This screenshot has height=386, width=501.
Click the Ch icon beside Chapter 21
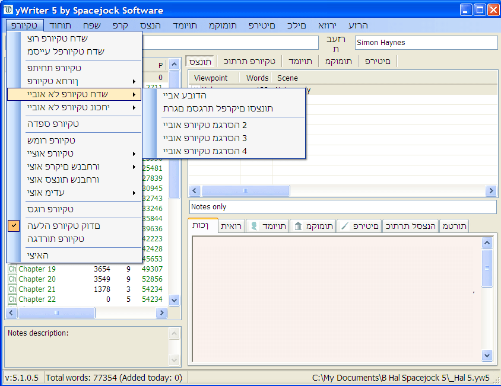click(x=12, y=289)
